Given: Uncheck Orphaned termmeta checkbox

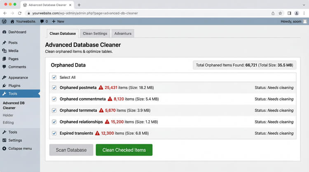Looking at the screenshot, I should coord(54,110).
